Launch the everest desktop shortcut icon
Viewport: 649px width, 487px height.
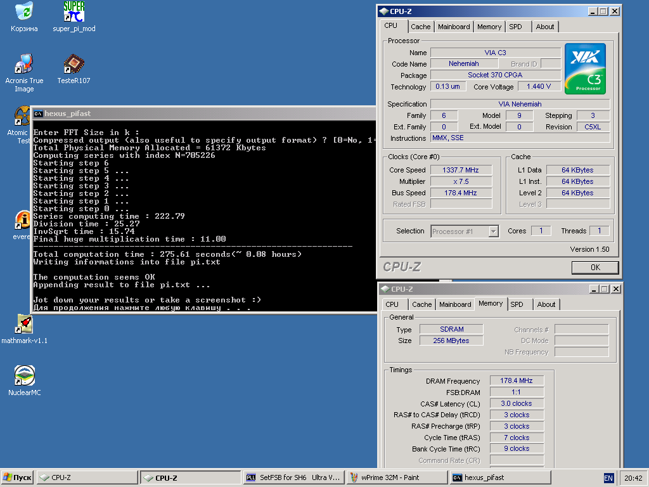22,220
